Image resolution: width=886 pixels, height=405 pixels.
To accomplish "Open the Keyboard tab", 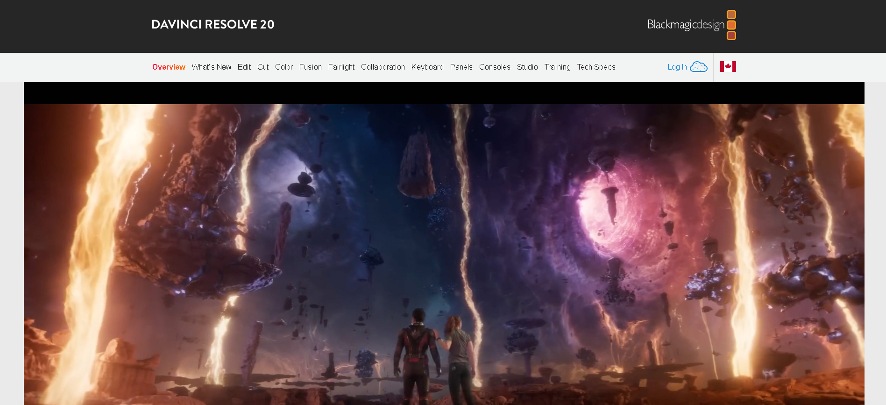I will pos(427,67).
